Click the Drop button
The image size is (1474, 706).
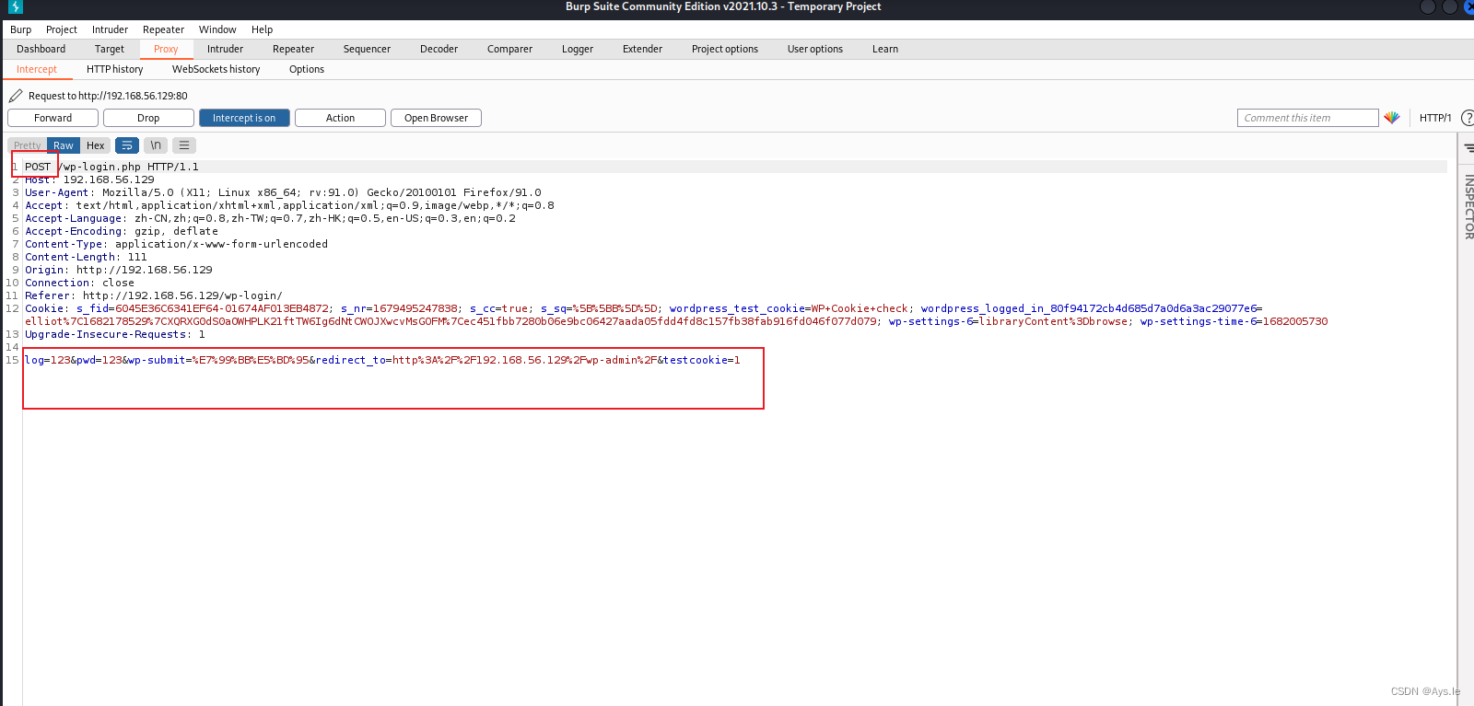(x=148, y=118)
